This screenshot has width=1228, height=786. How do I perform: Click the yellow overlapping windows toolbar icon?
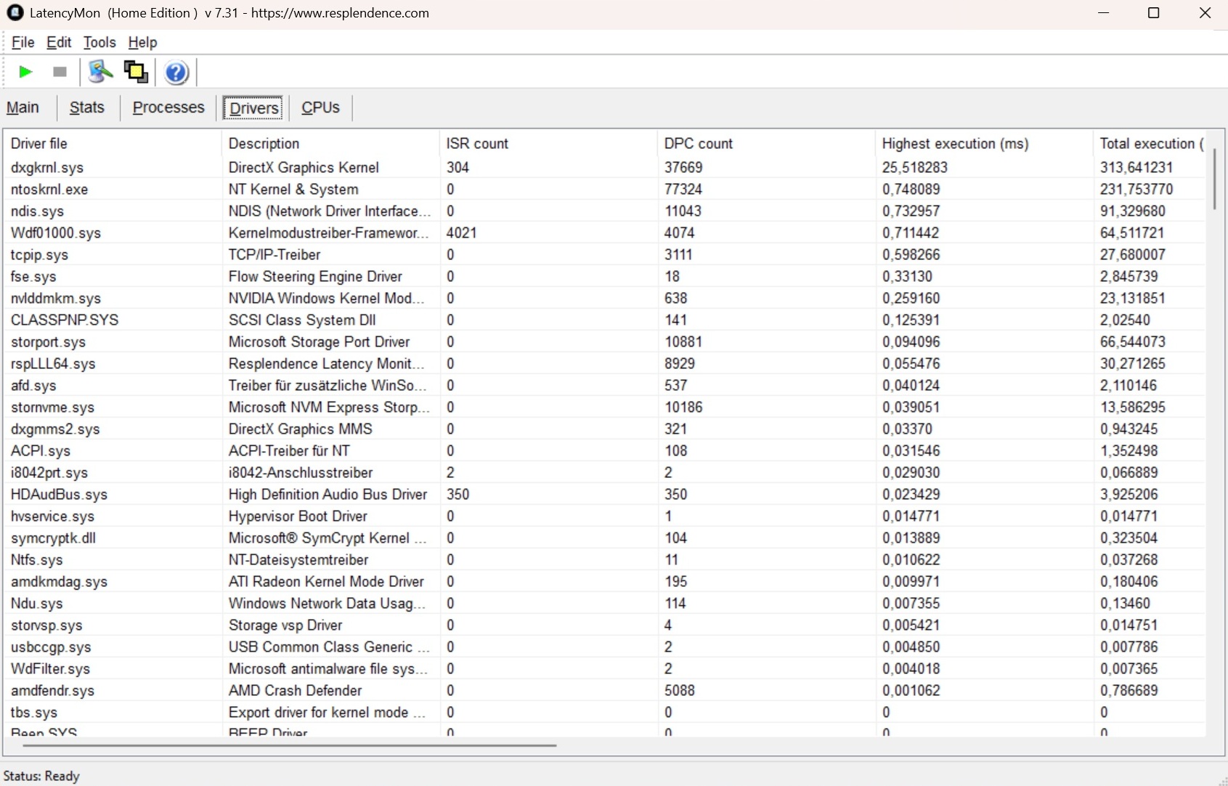point(136,72)
